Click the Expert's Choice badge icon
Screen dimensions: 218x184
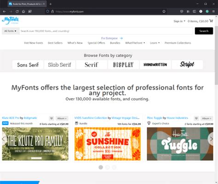149,123
